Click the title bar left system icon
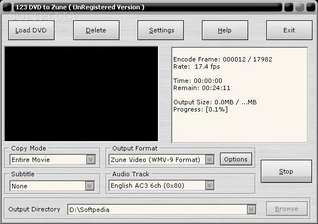This screenshot has height=224, width=318. tap(7, 7)
